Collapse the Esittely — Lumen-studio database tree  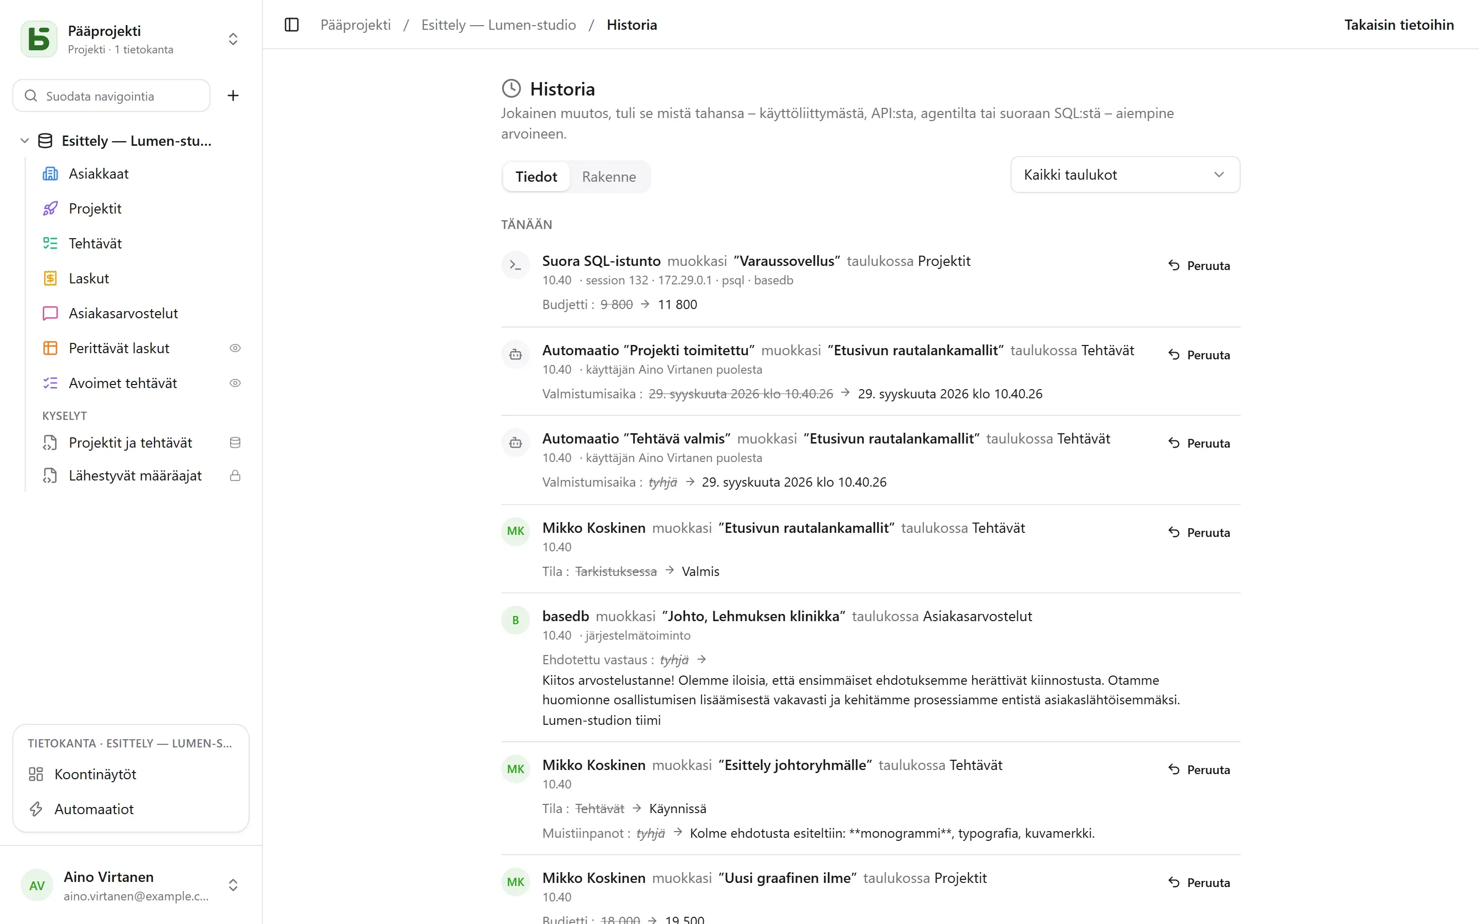pos(25,141)
